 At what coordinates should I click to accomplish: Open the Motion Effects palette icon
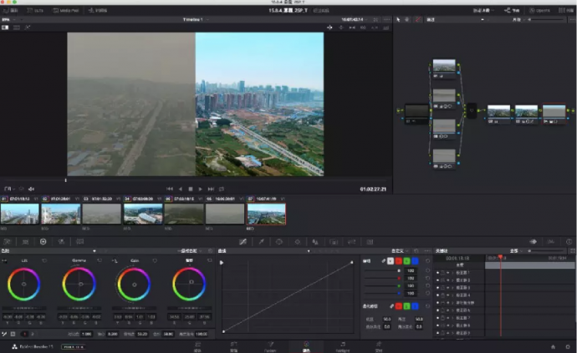point(79,242)
